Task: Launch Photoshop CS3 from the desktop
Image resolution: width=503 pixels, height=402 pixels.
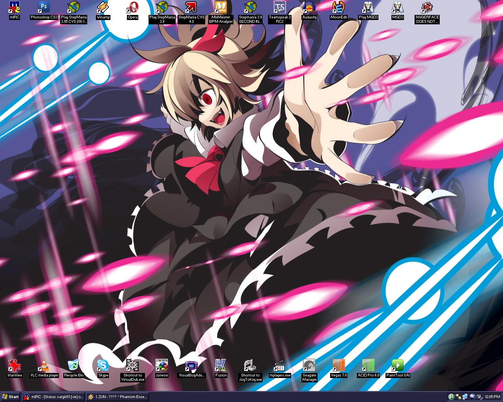Action: point(44,7)
